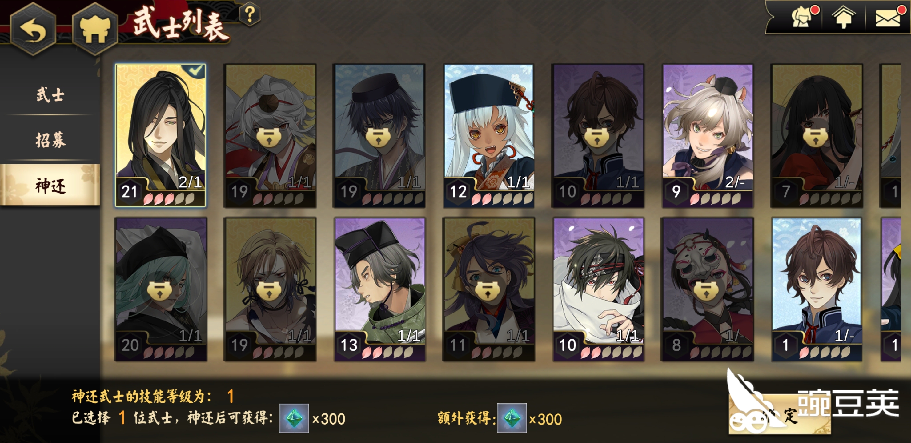
Task: Uncheck the selected level 21 warrior card
Action: pyautogui.click(x=160, y=135)
